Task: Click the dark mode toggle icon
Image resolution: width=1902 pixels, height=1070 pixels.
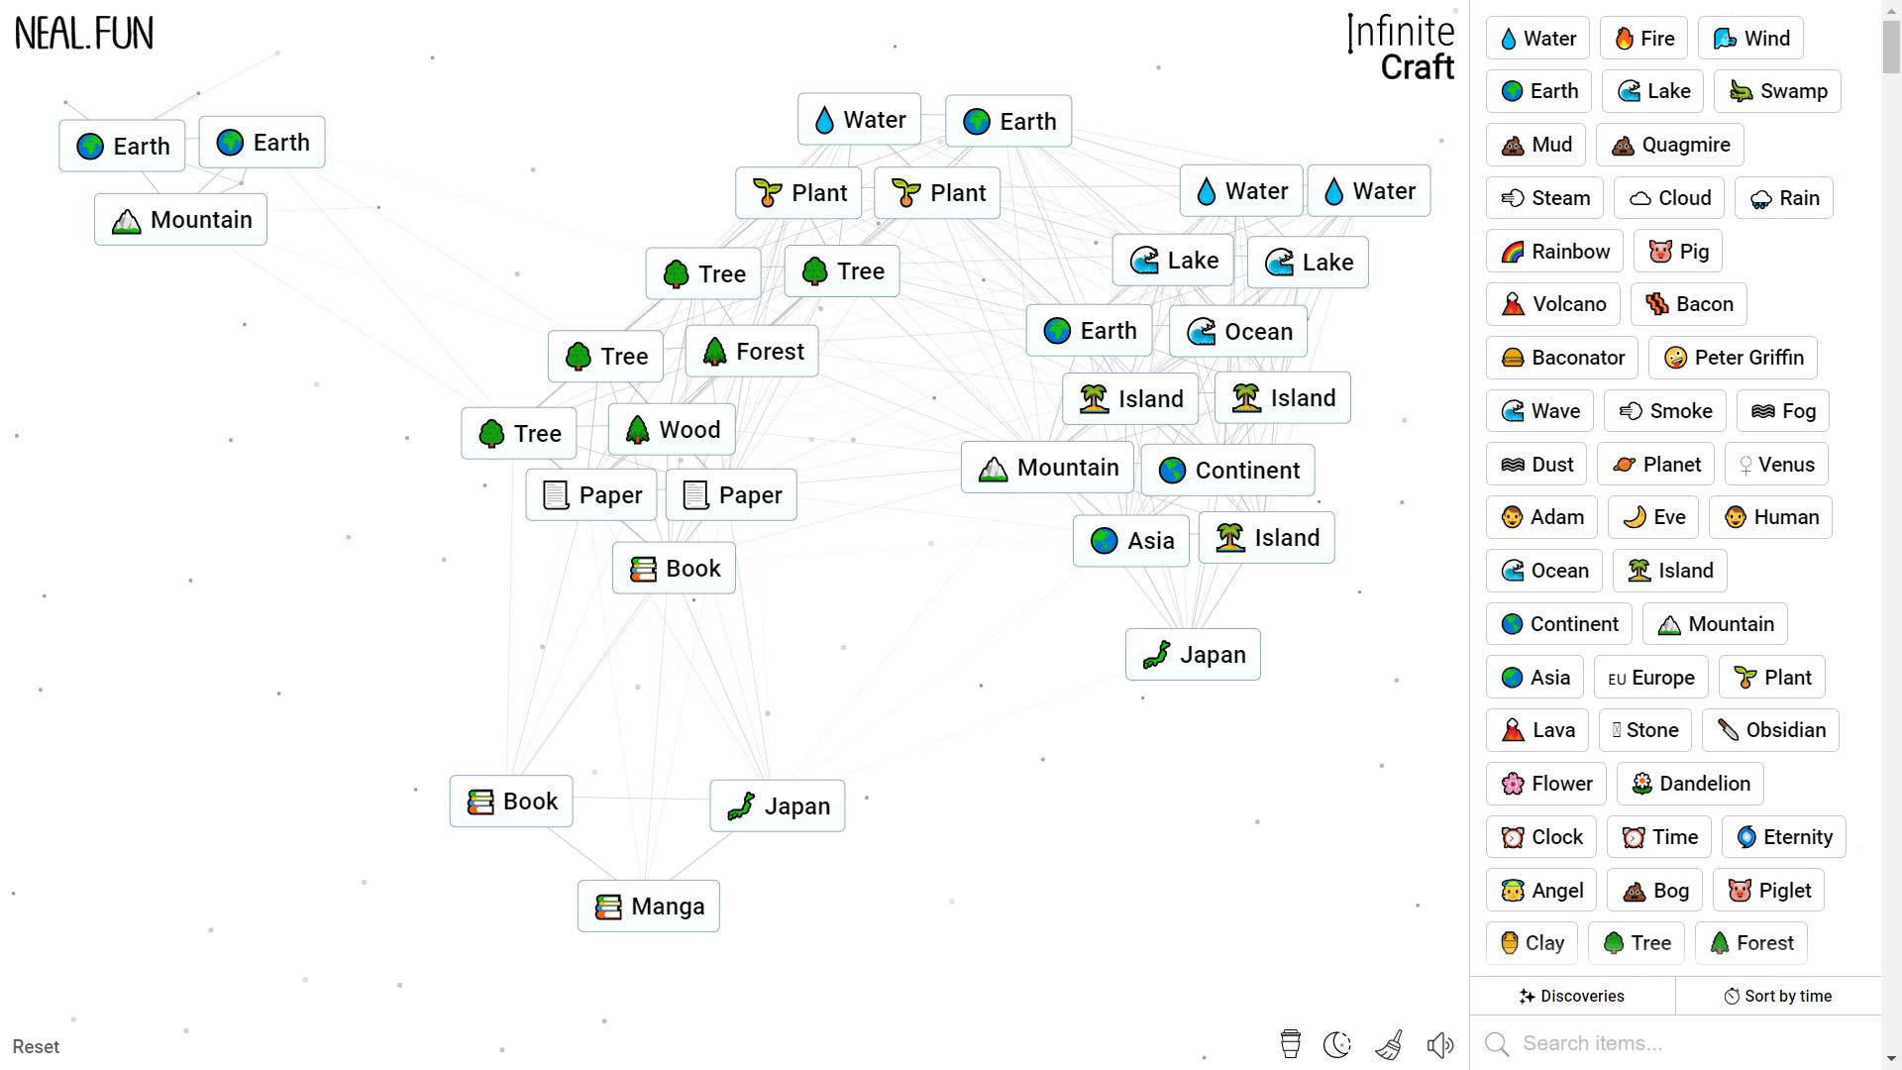Action: (x=1337, y=1045)
